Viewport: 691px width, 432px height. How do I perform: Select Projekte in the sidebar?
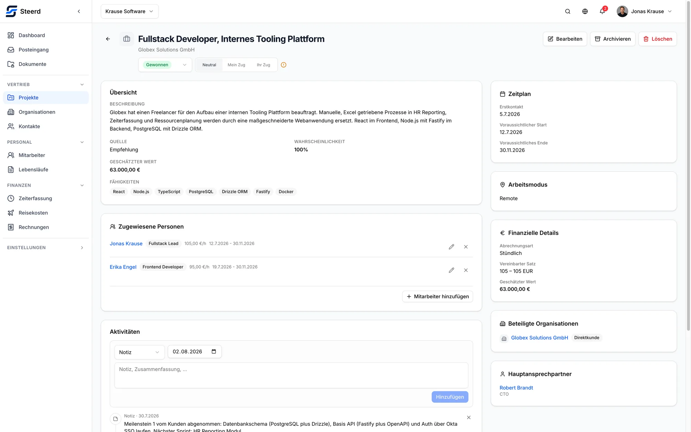(46, 98)
